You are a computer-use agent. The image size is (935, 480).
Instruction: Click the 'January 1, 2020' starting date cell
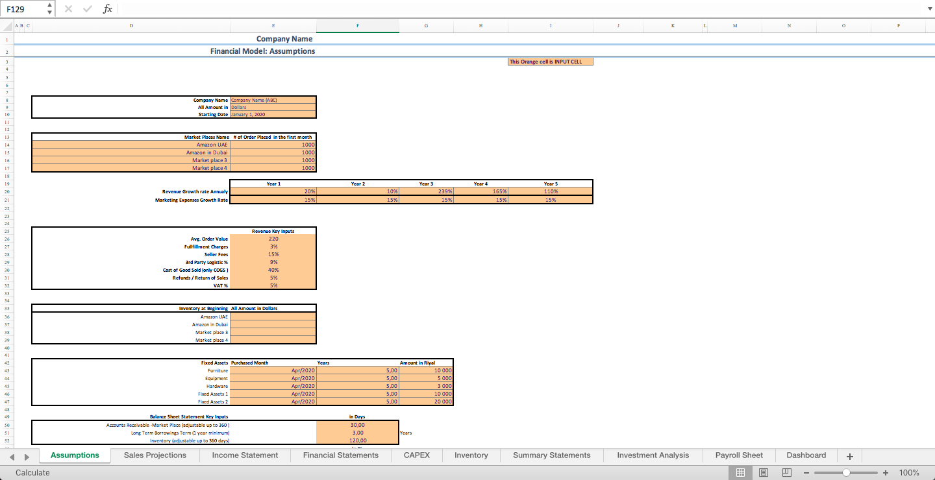(x=273, y=114)
